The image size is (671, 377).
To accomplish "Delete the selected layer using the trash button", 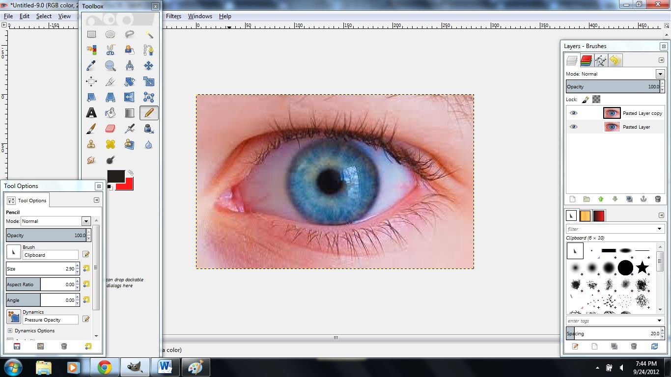I will coord(658,199).
